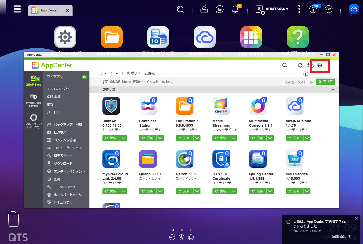Click the refresh icon in AppCenter toolbar
The width and height of the screenshot is (363, 244).
pos(300,66)
